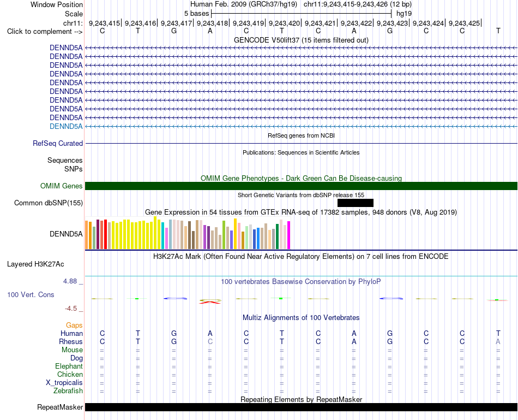The width and height of the screenshot is (518, 420).
Task: Click 'Repeating Elements by RepeatMasker' title
Action: point(302,399)
